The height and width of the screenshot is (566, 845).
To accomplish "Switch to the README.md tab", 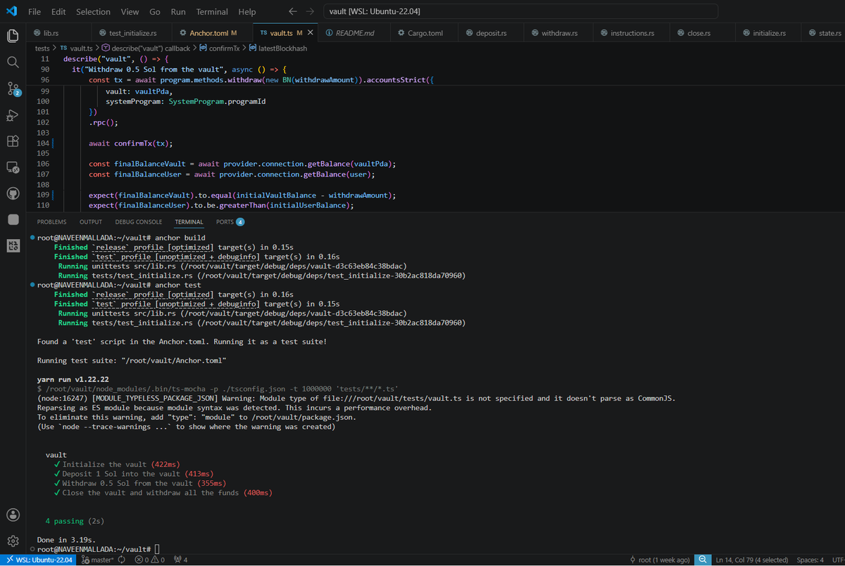I will (355, 33).
